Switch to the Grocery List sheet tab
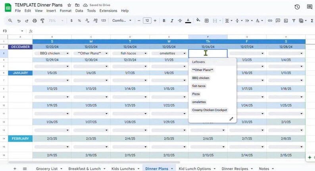Image resolution: width=315 pixels, height=171 pixels. [46, 169]
